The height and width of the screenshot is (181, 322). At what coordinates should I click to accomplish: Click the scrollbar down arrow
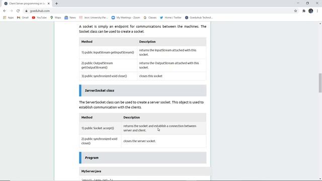[x=320, y=179]
